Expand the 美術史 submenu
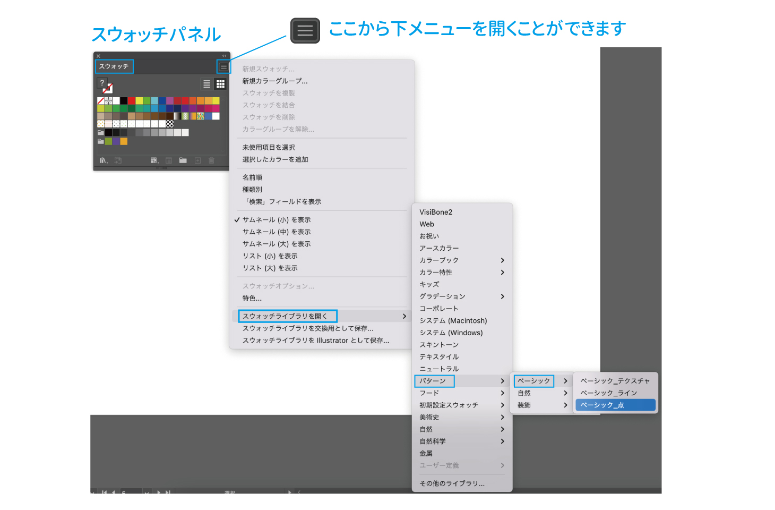Image resolution: width=775 pixels, height=510 pixels. tap(462, 417)
